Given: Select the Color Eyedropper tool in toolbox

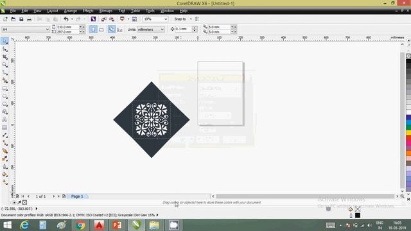Looking at the screenshot, I should coord(4,158).
